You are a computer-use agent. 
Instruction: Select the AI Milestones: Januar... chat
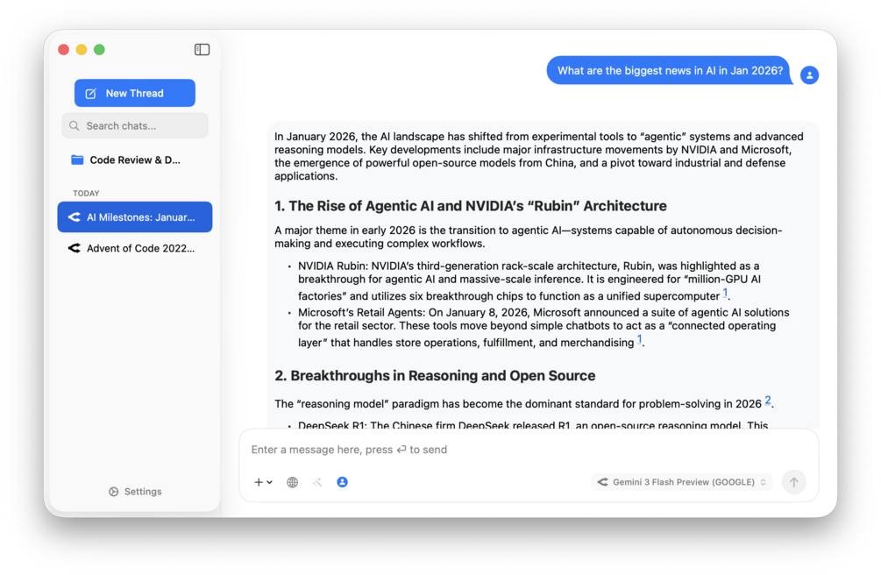click(135, 217)
